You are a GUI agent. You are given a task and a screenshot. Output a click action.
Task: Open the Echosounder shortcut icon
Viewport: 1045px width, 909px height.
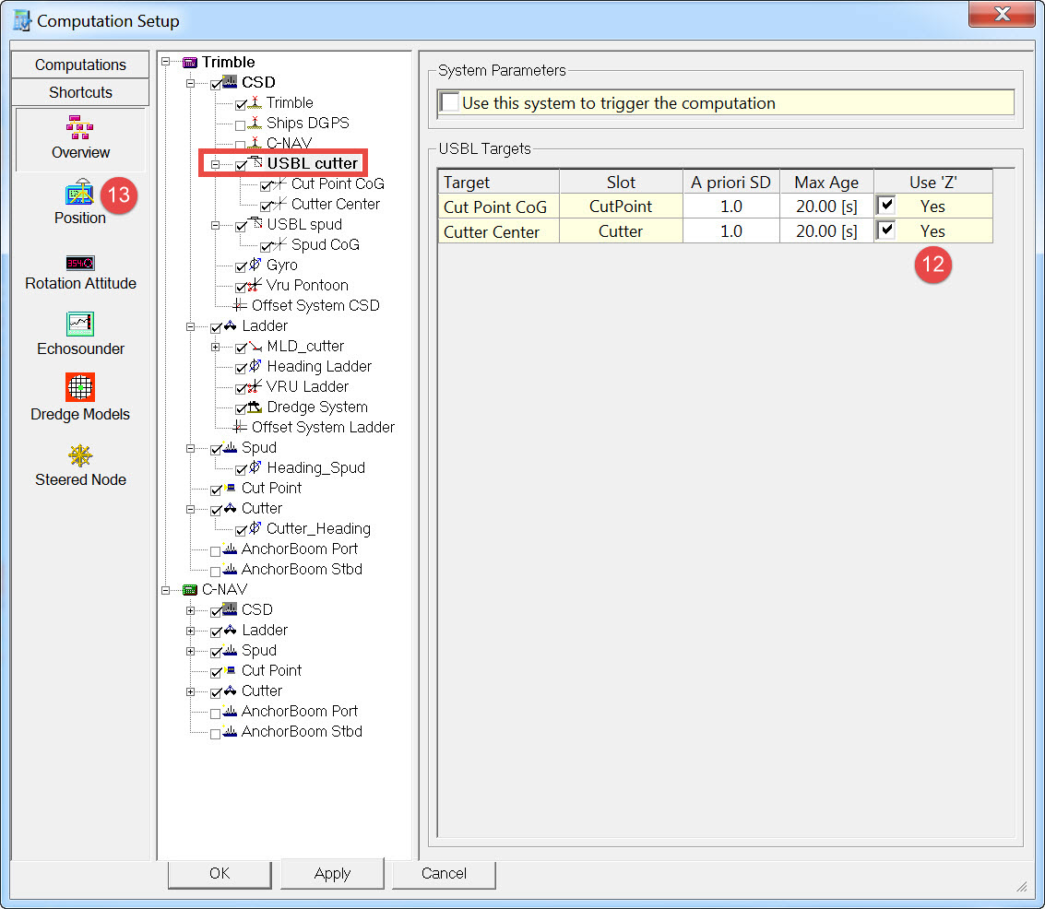click(x=80, y=325)
